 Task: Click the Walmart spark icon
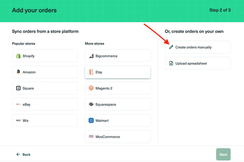point(91,121)
